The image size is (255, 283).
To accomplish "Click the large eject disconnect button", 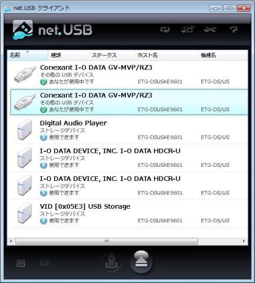I will pyautogui.click(x=141, y=262).
